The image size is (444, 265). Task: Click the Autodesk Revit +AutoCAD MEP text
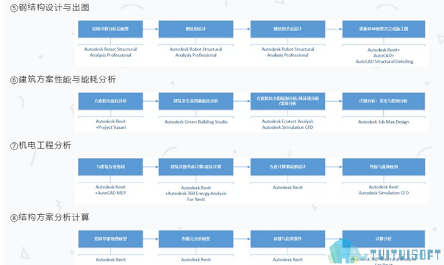click(x=110, y=190)
